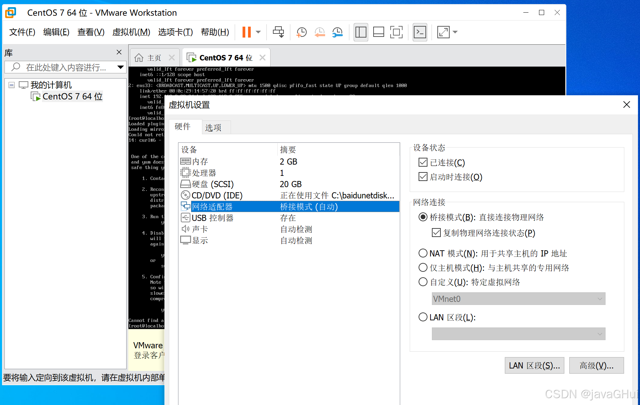This screenshot has width=640, height=405.
Task: Open the 虚拟机(M) menu
Action: [x=131, y=32]
